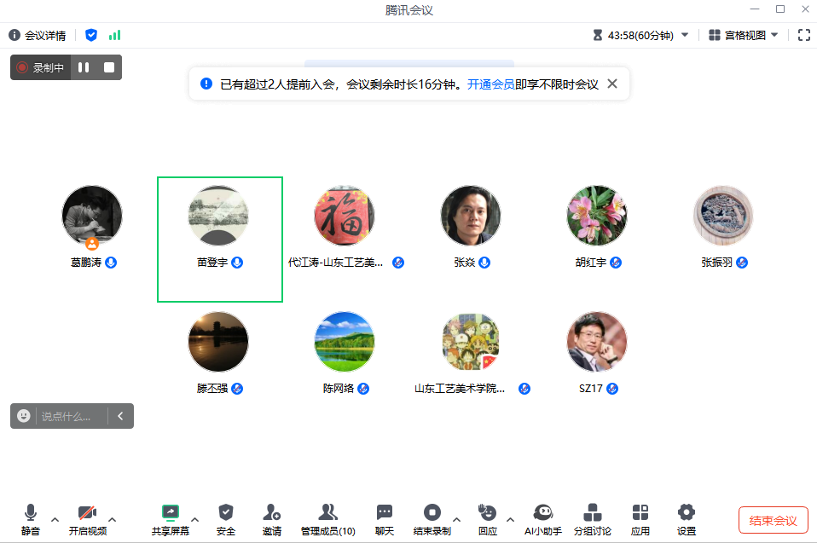The height and width of the screenshot is (543, 817).
Task: Click microphone icon beside 苗登宇
Action: pos(237,263)
